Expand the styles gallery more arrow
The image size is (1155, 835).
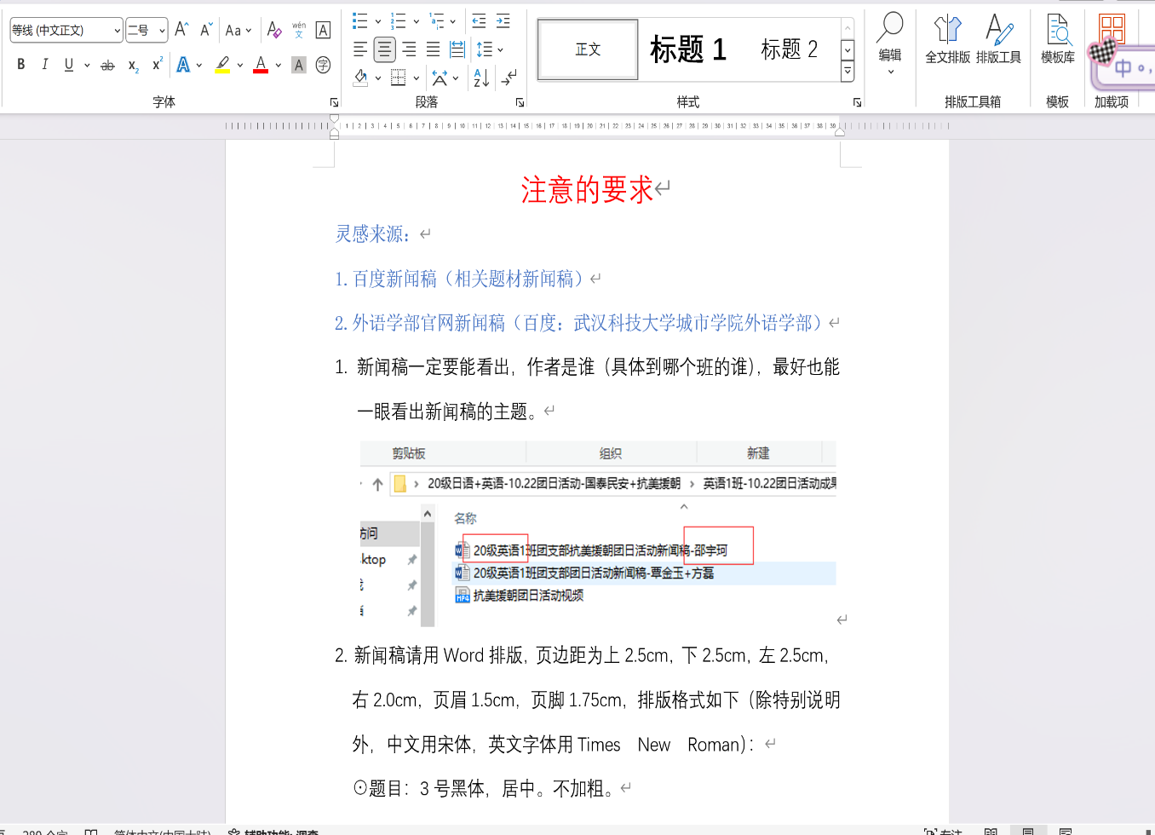click(848, 72)
